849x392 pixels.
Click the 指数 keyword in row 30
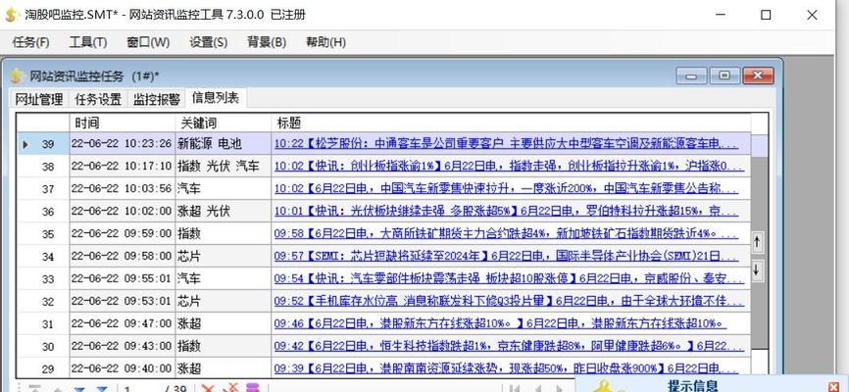(x=189, y=346)
